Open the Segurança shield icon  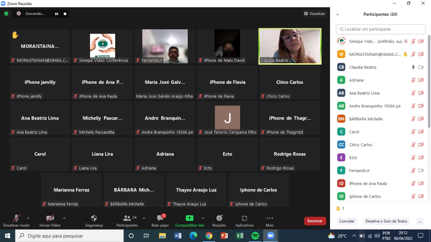[x=94, y=218]
